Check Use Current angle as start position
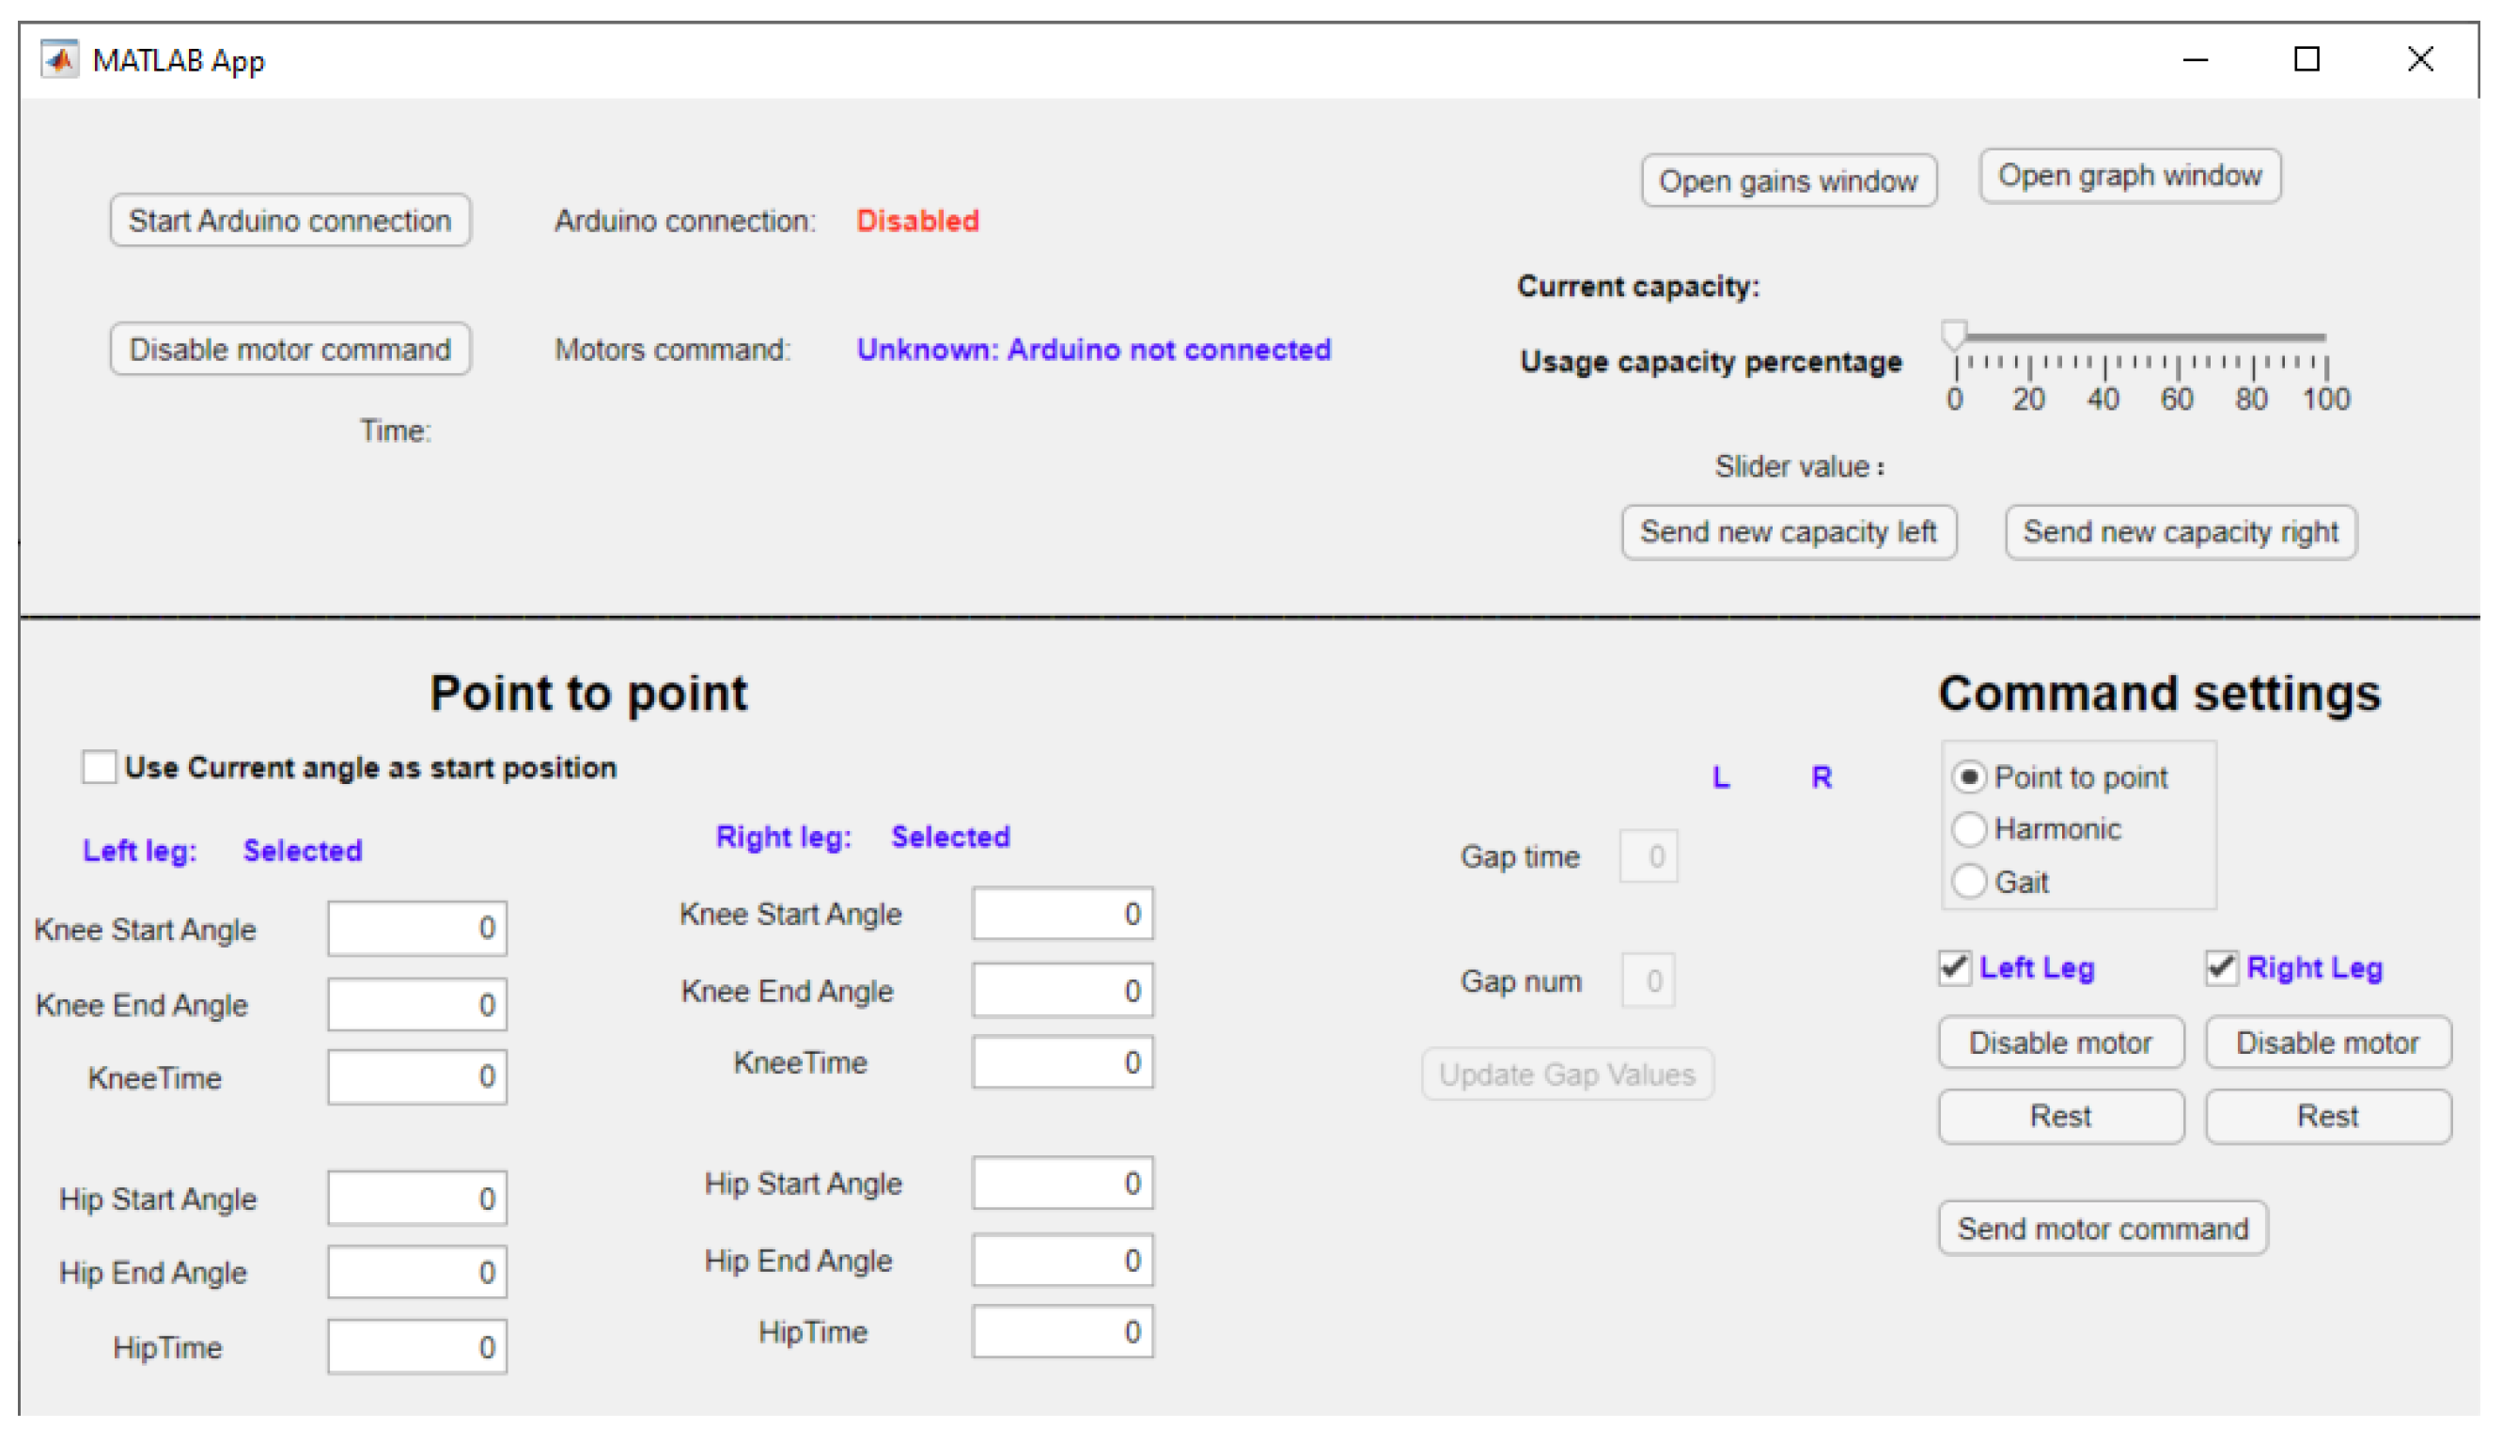This screenshot has width=2502, height=1443. point(99,767)
